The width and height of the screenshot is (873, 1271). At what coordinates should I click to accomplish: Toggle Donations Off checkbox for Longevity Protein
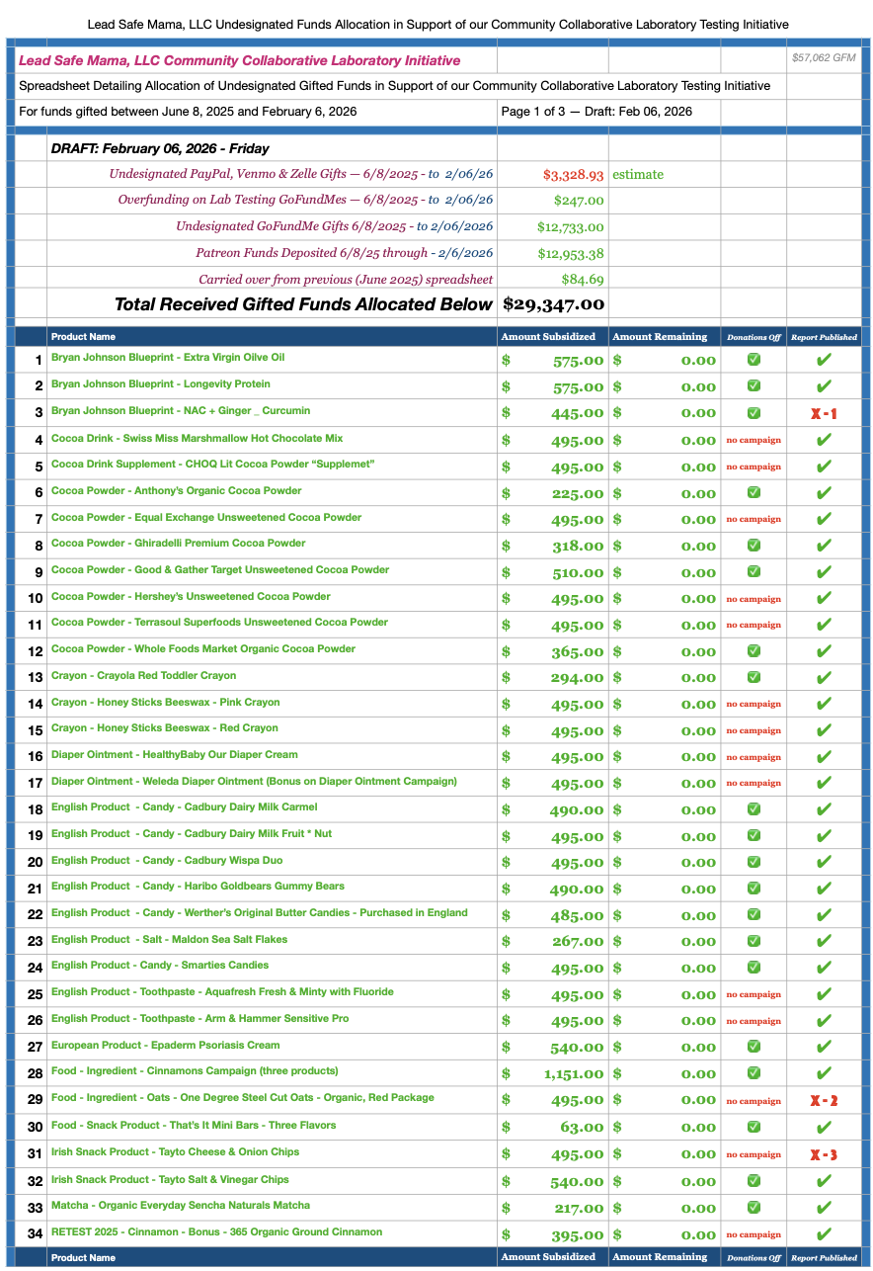click(x=754, y=386)
